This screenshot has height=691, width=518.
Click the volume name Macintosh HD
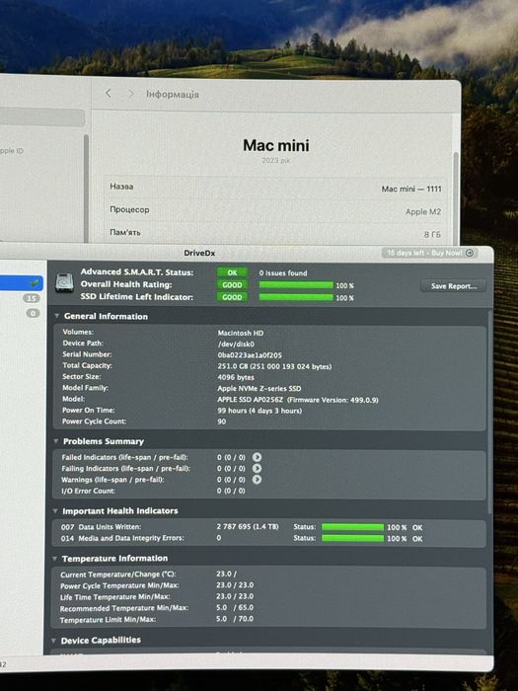241,334
